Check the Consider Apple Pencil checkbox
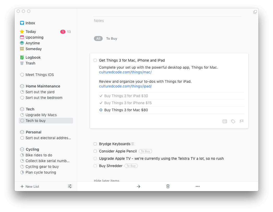The height and width of the screenshot is (212, 273). click(95, 151)
